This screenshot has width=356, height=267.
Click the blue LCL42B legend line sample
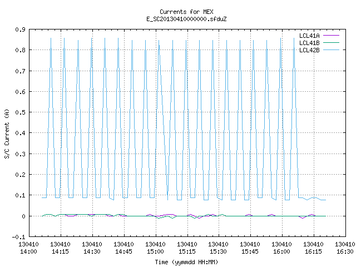pyautogui.click(x=331, y=50)
